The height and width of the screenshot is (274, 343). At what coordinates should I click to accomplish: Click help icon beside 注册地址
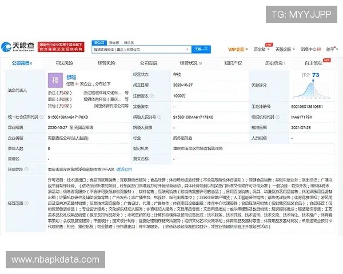(x=26, y=170)
